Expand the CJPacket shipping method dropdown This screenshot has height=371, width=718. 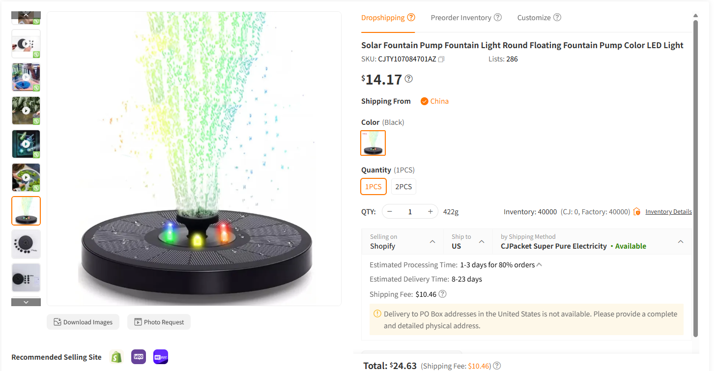681,241
